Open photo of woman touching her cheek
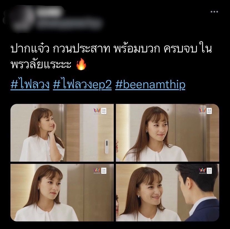Screen dimensions: 230x229 click(x=62, y=133)
